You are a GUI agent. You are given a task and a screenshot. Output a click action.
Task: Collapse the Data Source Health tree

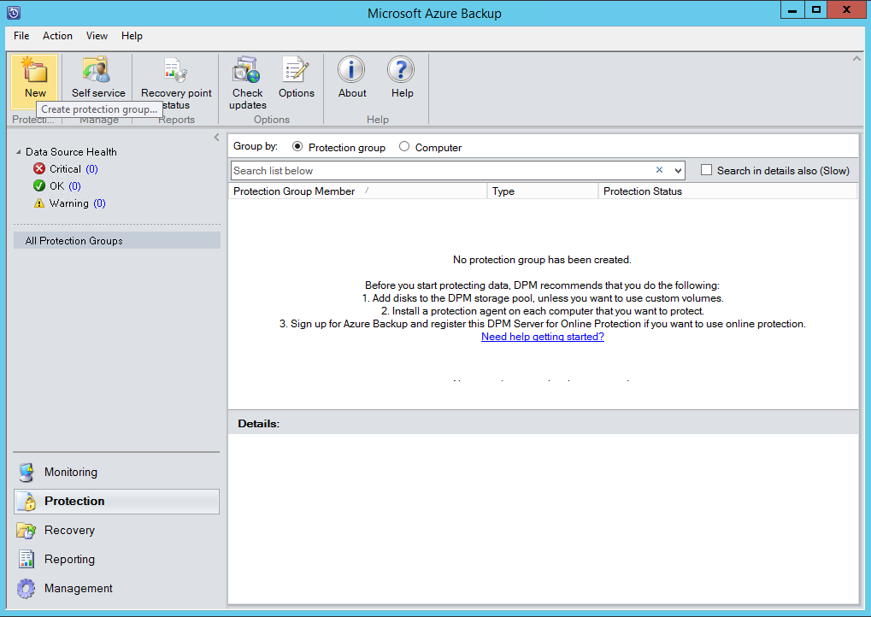click(x=19, y=152)
